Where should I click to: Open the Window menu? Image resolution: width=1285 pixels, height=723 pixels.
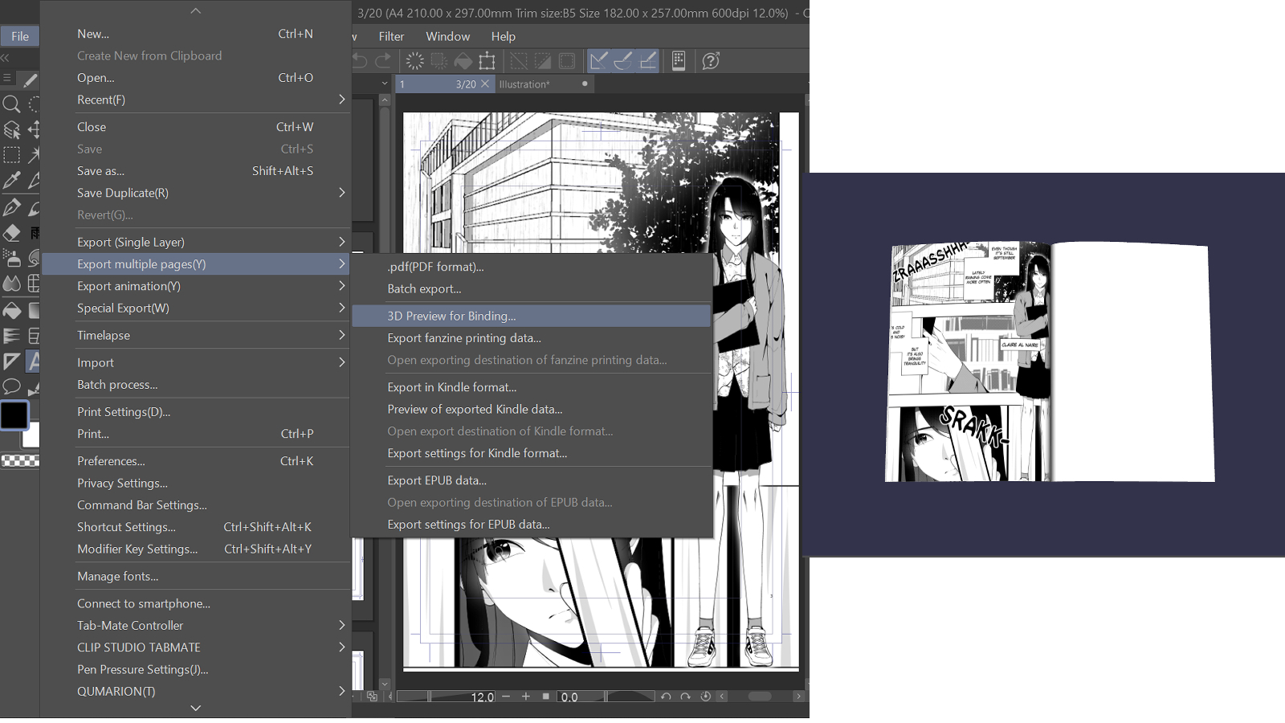[447, 36]
